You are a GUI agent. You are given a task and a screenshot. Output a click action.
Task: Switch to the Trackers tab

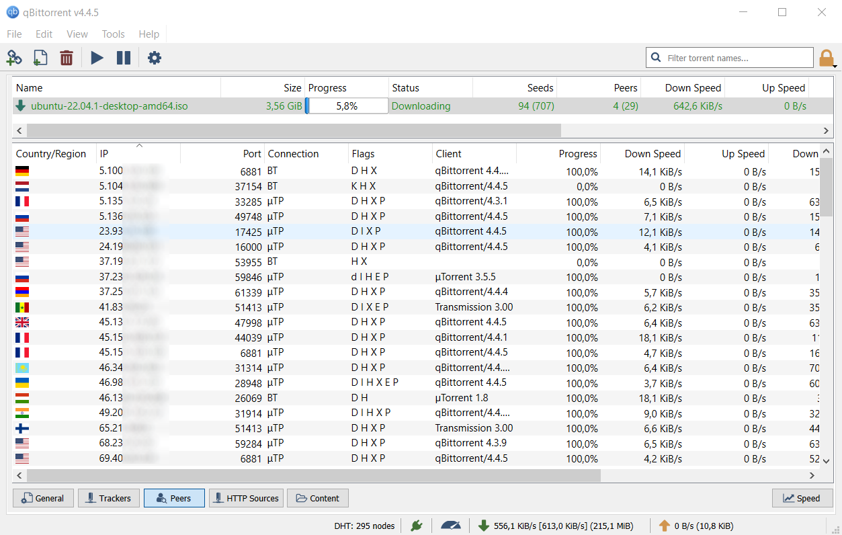109,498
